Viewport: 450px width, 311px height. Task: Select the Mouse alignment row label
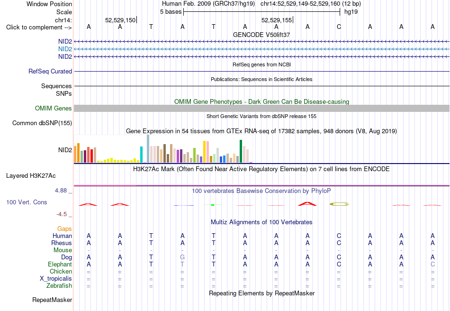click(63, 250)
